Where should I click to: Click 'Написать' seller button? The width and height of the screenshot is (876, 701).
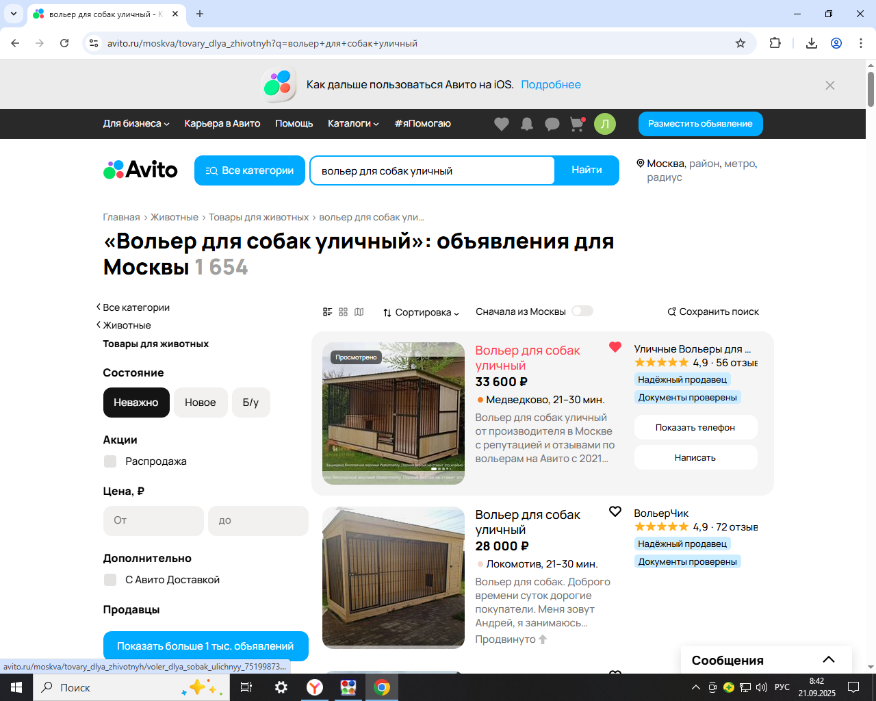point(695,457)
